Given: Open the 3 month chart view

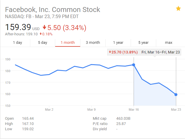Looking at the screenshot, I should pyautogui.click(x=93, y=43).
